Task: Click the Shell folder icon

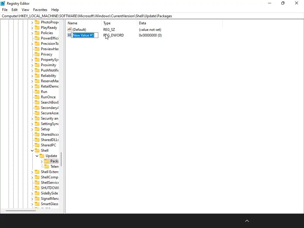Action: pos(37,151)
